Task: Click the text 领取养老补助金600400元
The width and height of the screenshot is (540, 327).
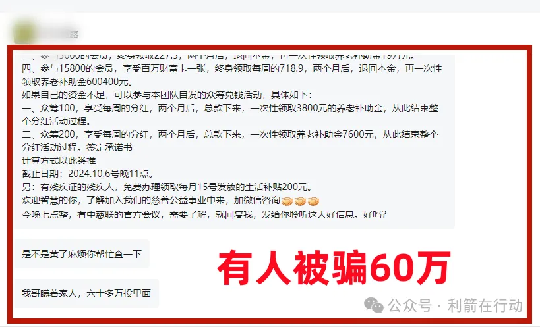Action: (77, 82)
